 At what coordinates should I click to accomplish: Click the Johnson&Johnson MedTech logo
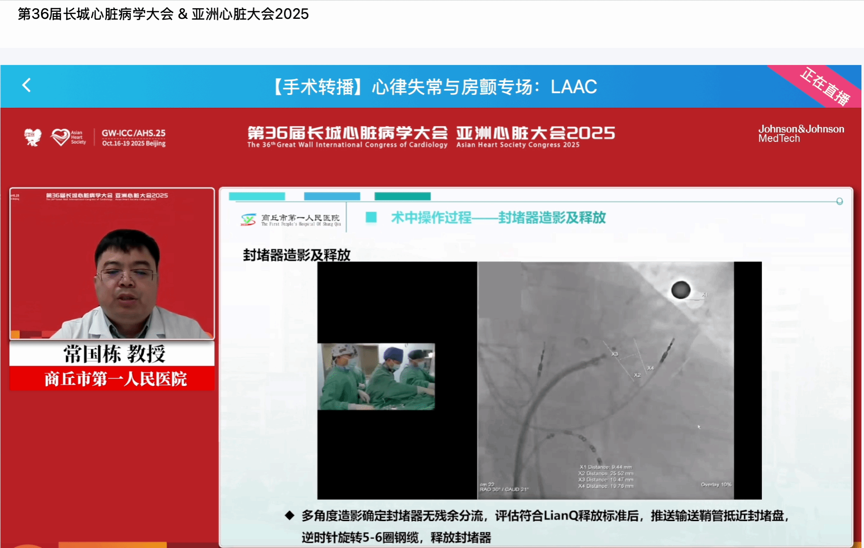coord(800,133)
